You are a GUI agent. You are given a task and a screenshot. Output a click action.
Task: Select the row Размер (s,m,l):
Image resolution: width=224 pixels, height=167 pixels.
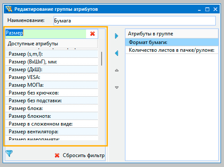point(51,54)
